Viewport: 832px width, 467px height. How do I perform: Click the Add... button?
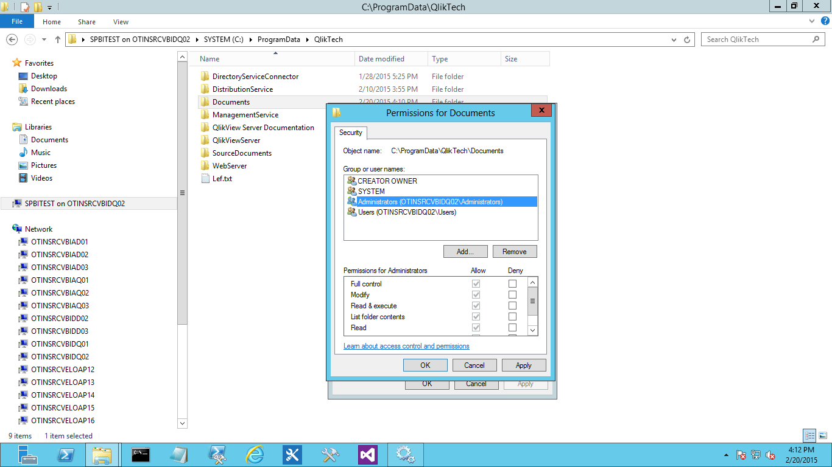click(x=466, y=252)
